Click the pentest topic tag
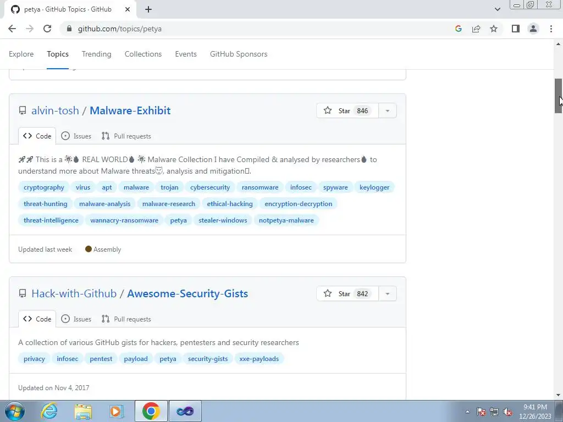Screen dimensions: 563x422 101,359
